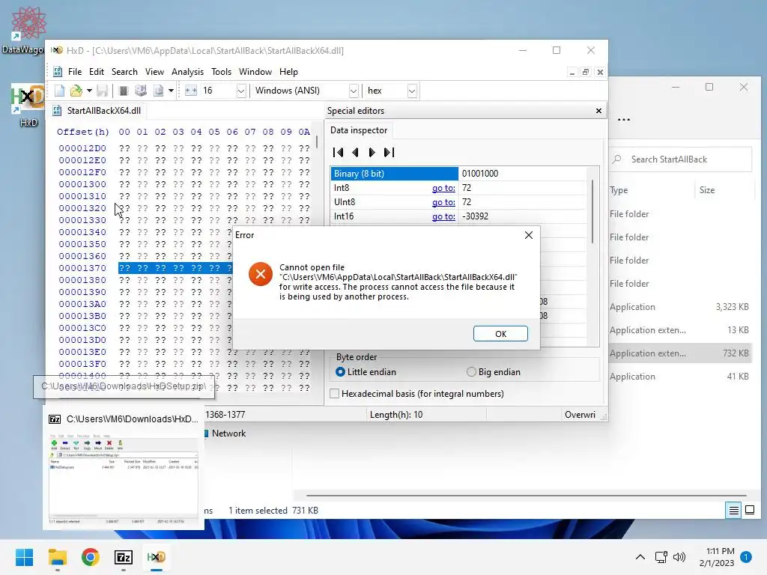Click the HxD document icon in menu bar
The width and height of the screenshot is (767, 575).
tap(58, 72)
